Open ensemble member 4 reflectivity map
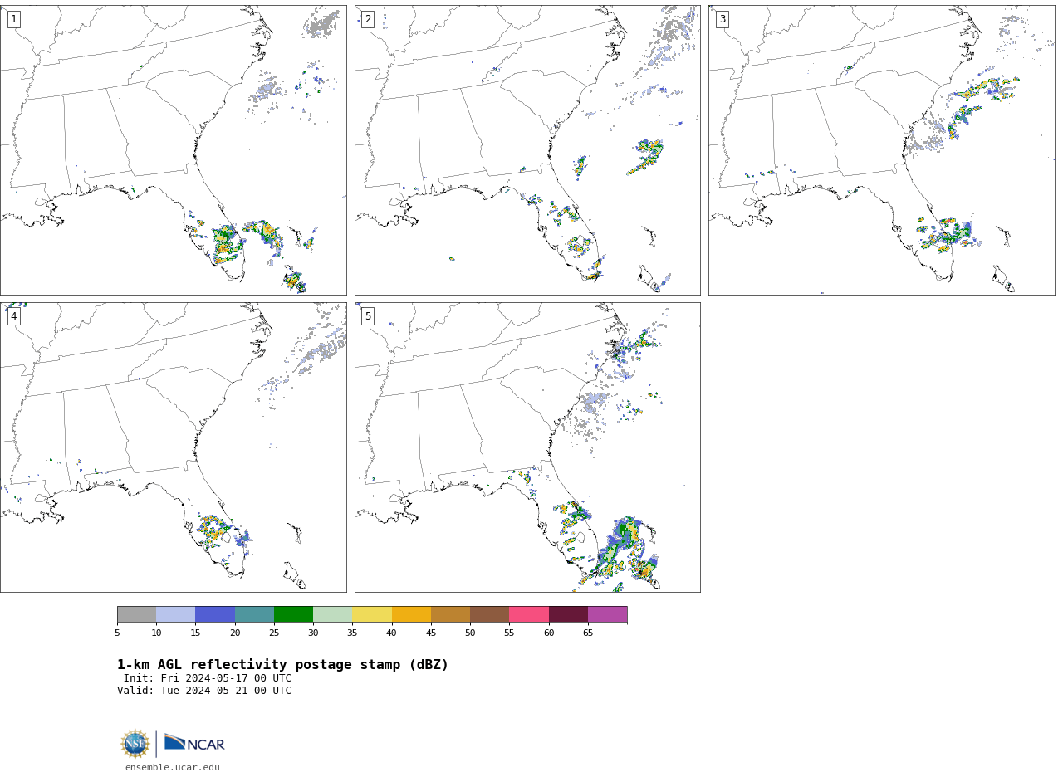The image size is (1063, 777). pyautogui.click(x=173, y=447)
